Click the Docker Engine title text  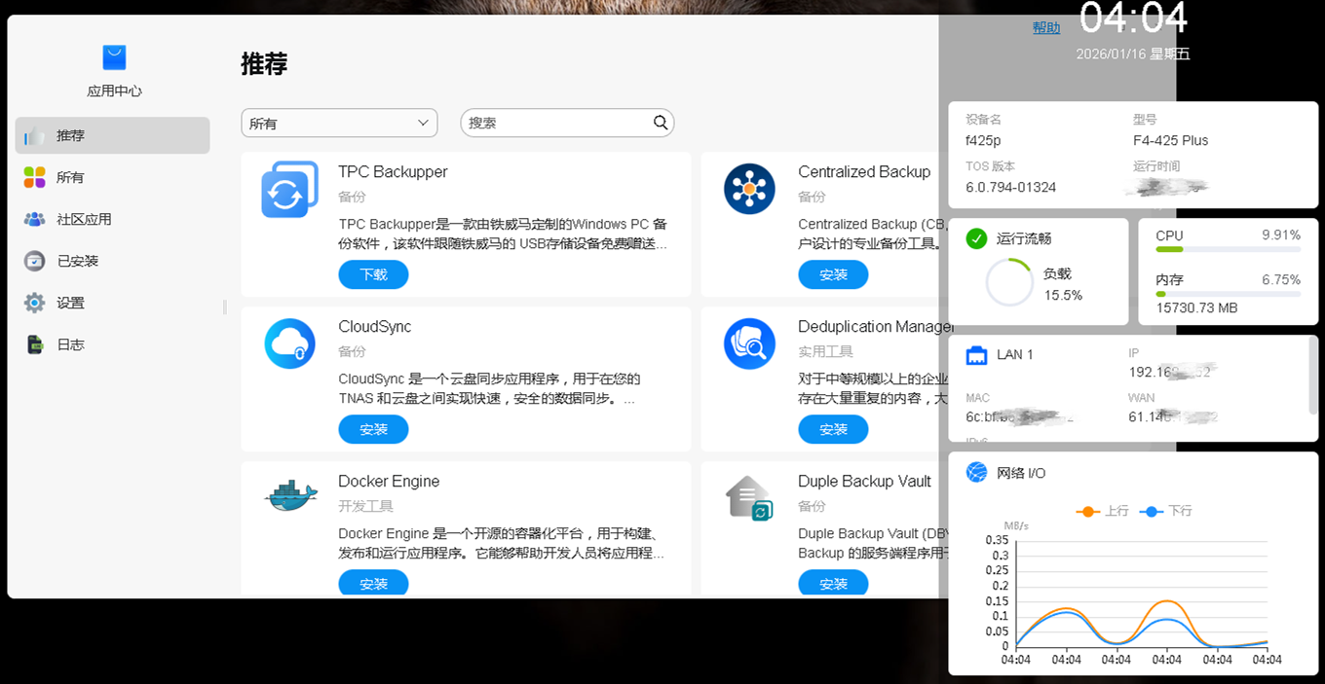pyautogui.click(x=389, y=481)
